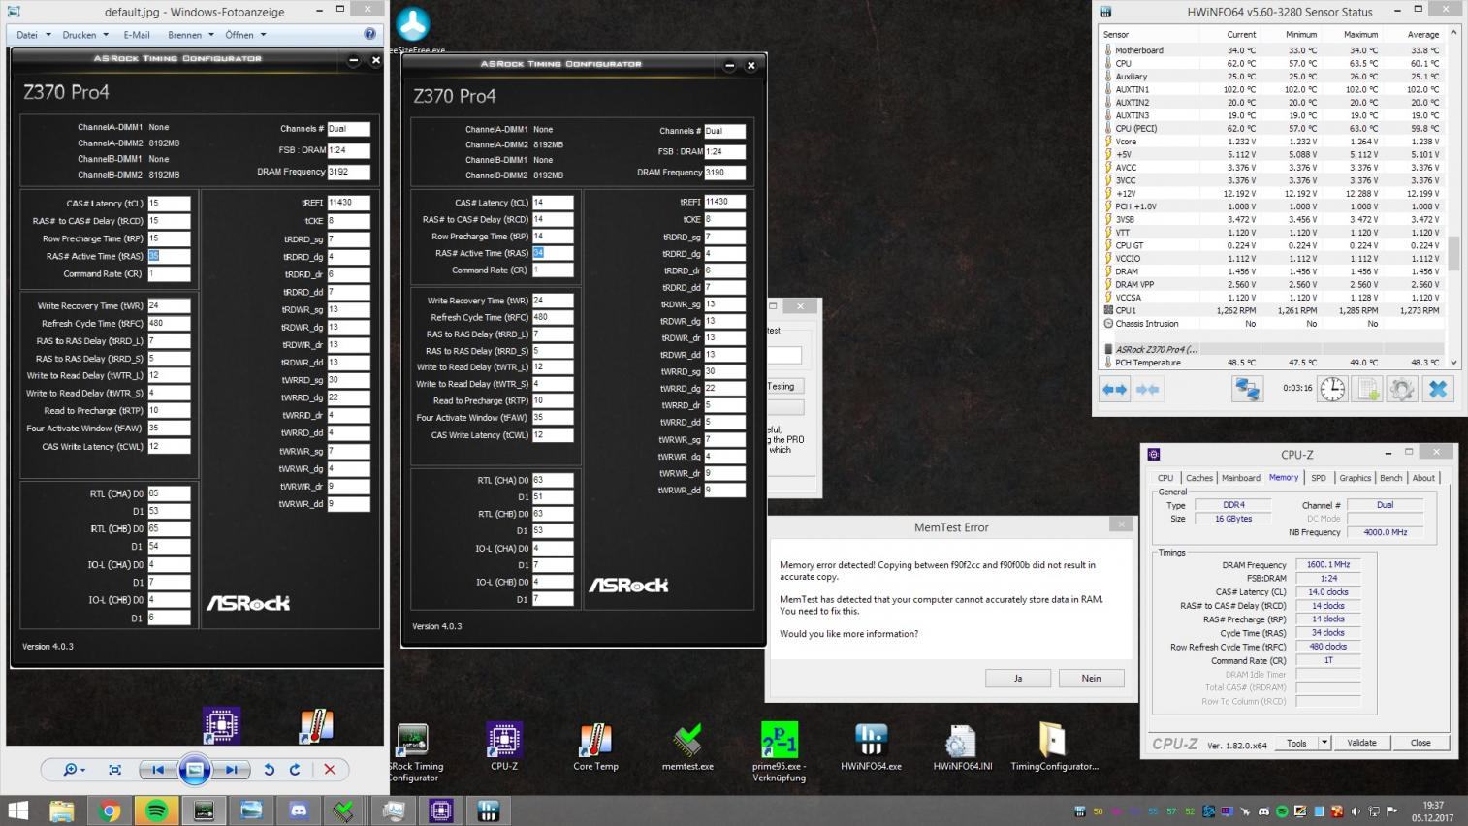The width and height of the screenshot is (1468, 826).
Task: Delete the photo with the red X
Action: 330,770
